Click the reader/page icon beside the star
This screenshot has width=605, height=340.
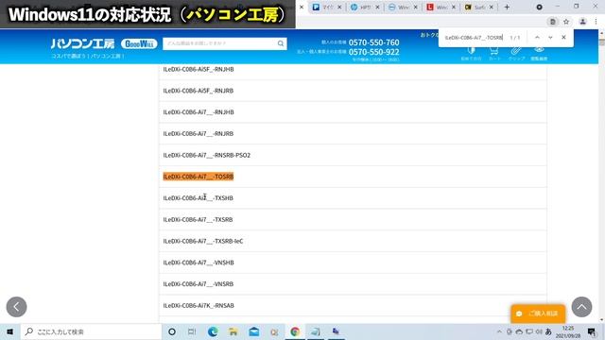tap(552, 22)
